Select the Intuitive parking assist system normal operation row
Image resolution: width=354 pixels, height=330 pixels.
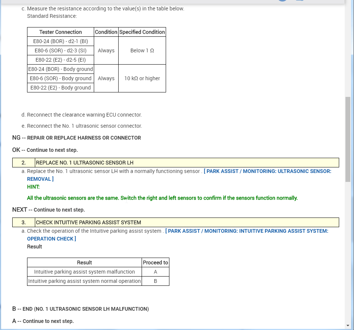point(98,281)
